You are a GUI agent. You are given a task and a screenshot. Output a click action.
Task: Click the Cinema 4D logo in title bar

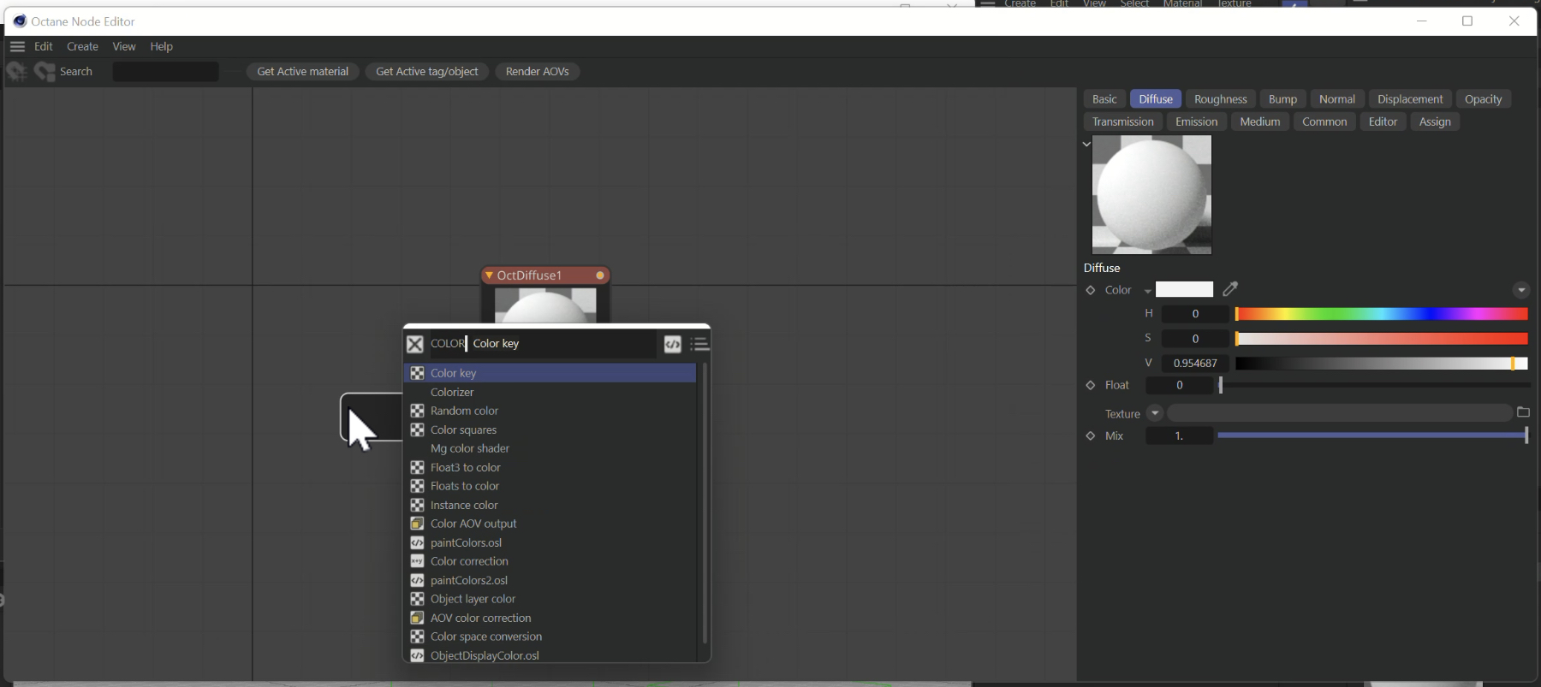20,21
